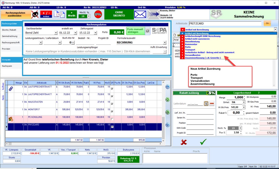Toggle GR checkbox in PC-SCHULUNG row
Screen dimensions: 279x169
[112, 119]
